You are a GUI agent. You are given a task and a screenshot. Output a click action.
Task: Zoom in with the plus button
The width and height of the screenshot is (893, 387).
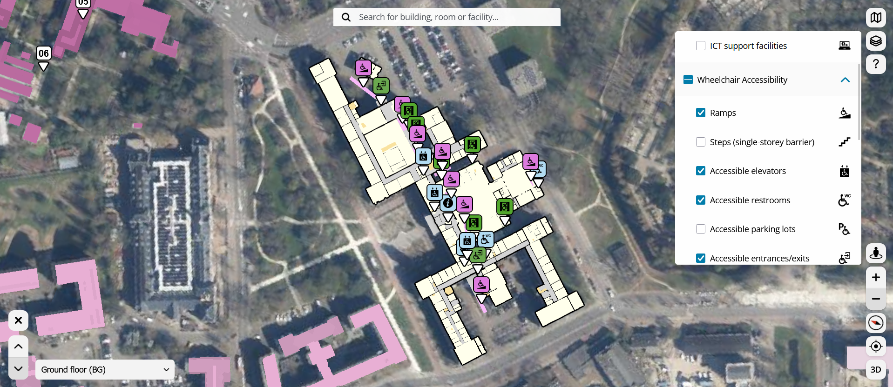click(876, 277)
